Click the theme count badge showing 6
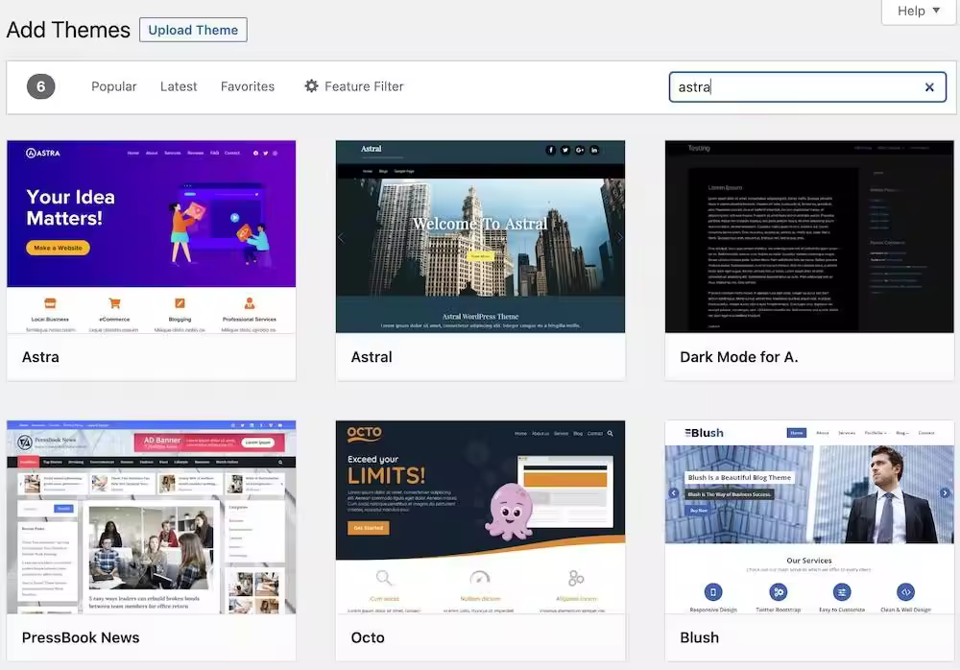Screen dimensions: 960x670 pyautogui.click(x=41, y=86)
